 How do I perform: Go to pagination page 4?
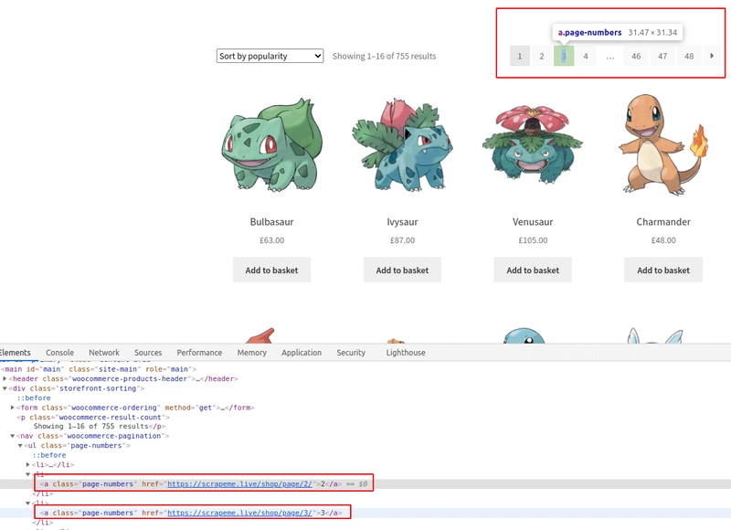coord(586,56)
